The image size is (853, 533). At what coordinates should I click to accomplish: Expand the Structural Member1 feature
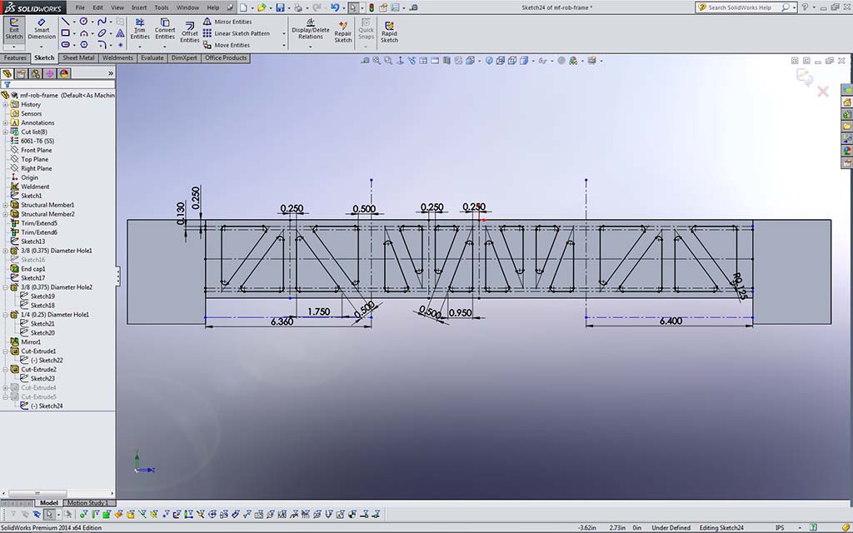pyautogui.click(x=5, y=205)
